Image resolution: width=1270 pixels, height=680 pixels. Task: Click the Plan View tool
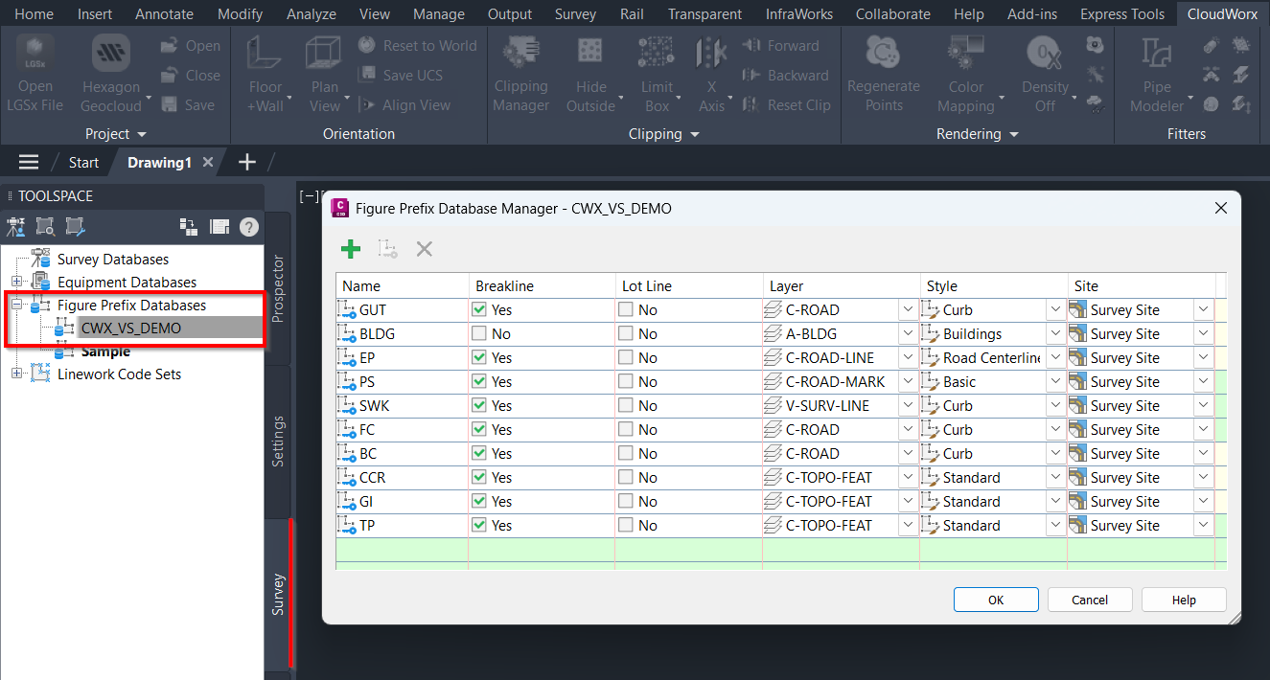coord(325,76)
